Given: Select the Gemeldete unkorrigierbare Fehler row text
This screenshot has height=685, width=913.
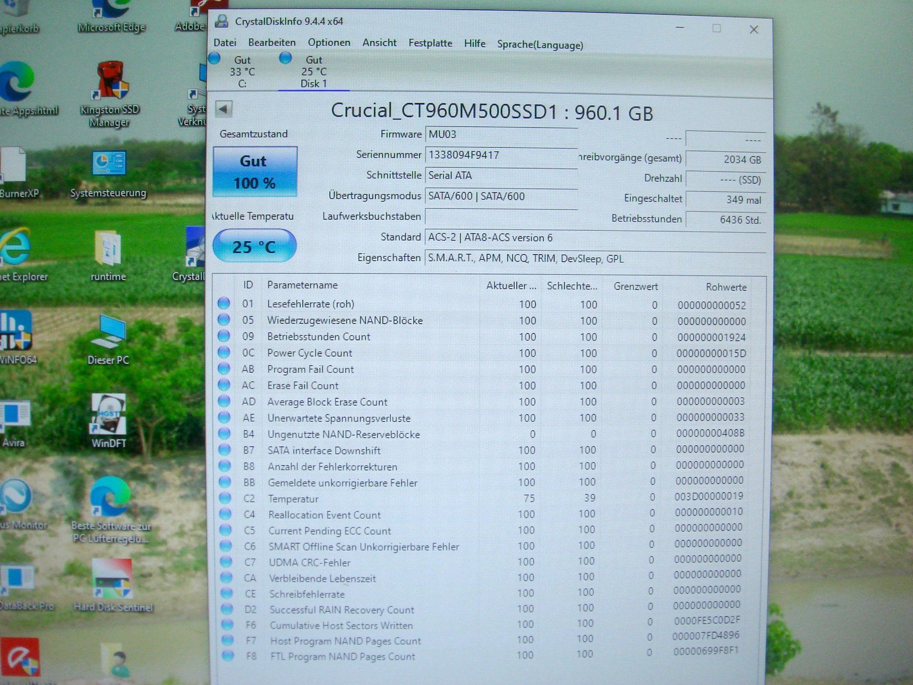Looking at the screenshot, I should click(x=343, y=483).
